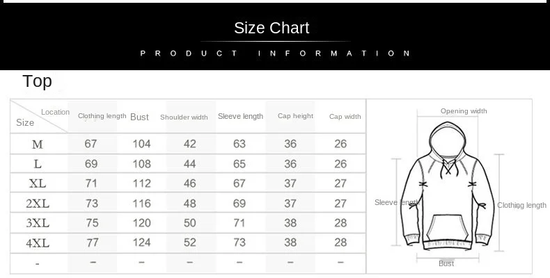Viewport: 550px width, 278px height.
Task: Click the M size row label
Action: click(38, 145)
